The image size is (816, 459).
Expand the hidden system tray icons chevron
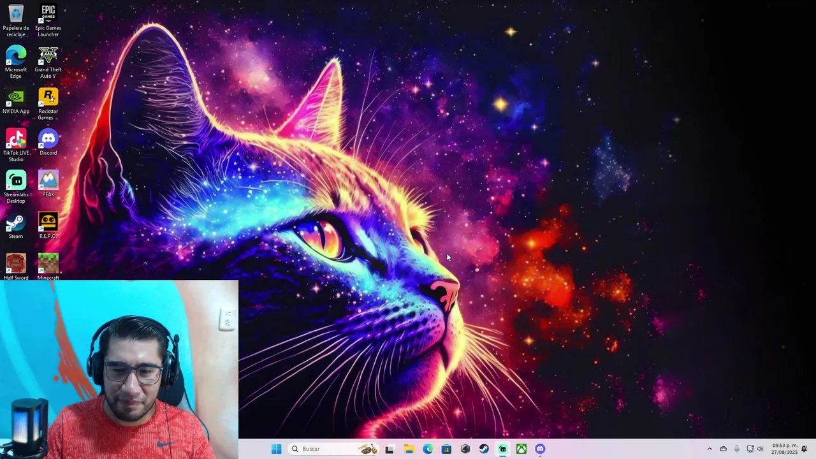click(x=710, y=449)
